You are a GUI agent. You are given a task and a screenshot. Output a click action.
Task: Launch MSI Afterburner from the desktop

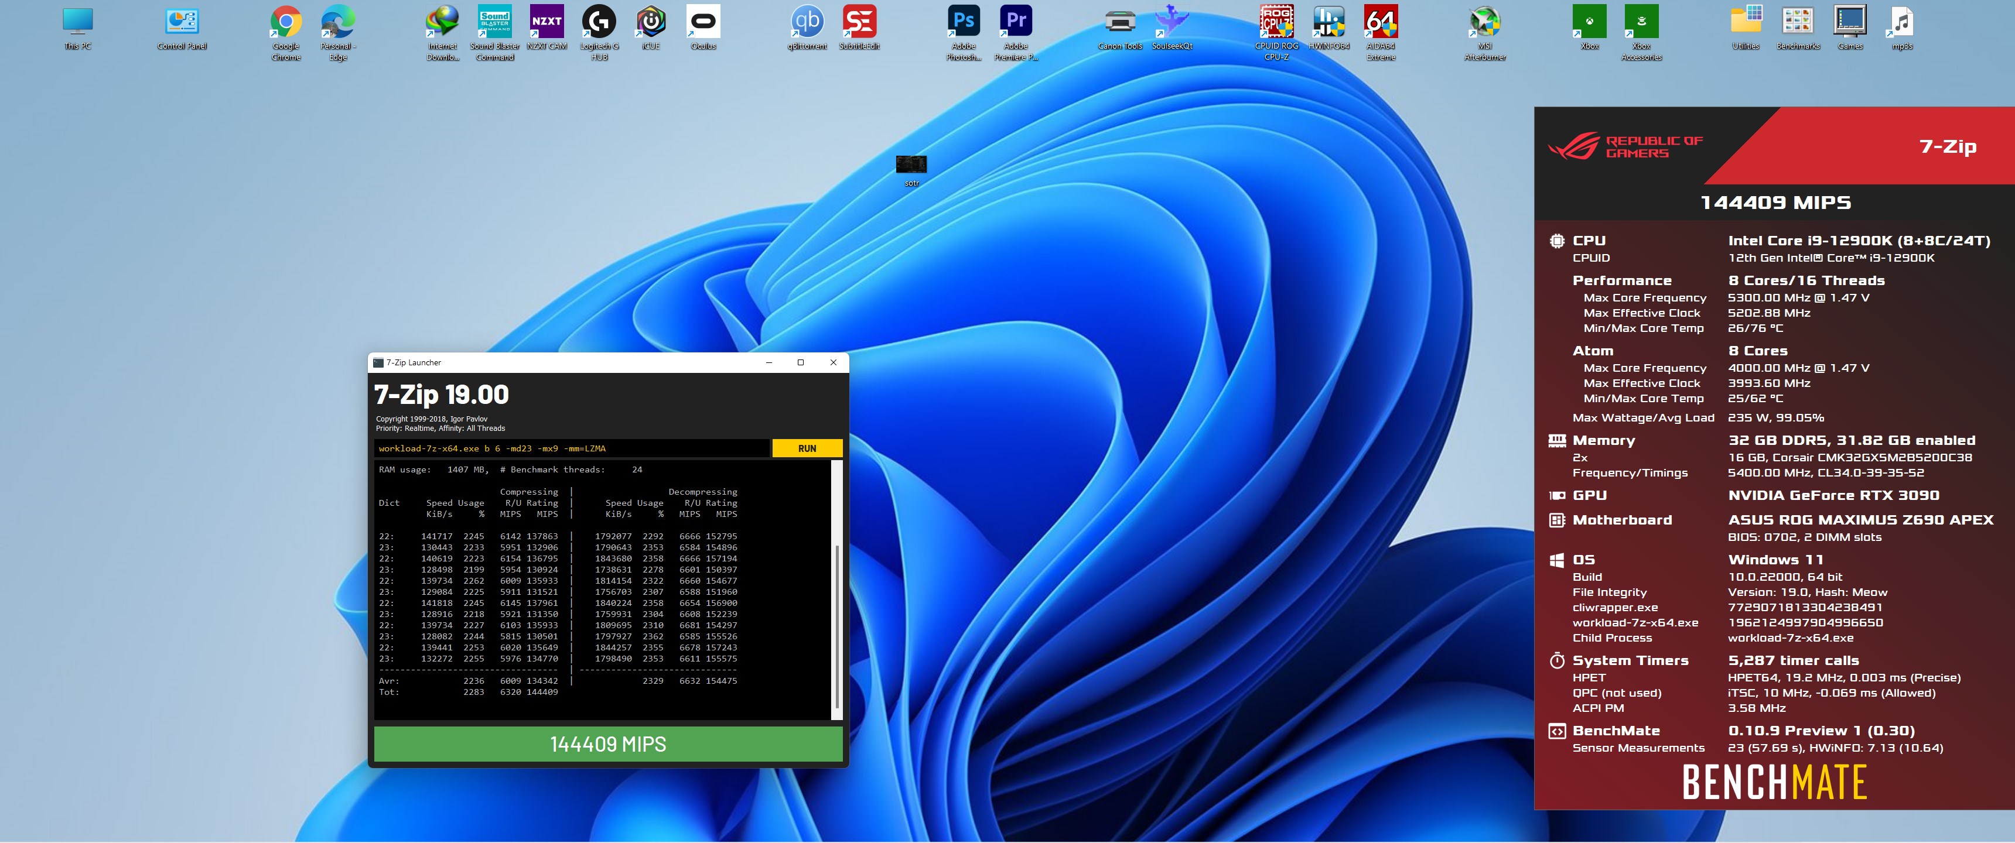[x=1485, y=33]
